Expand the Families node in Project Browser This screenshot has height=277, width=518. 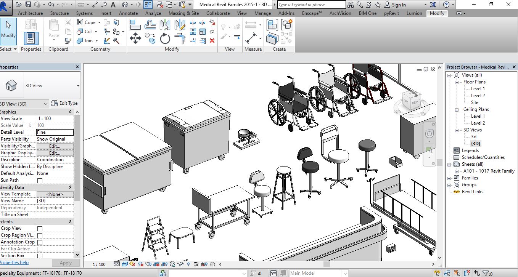(x=449, y=178)
